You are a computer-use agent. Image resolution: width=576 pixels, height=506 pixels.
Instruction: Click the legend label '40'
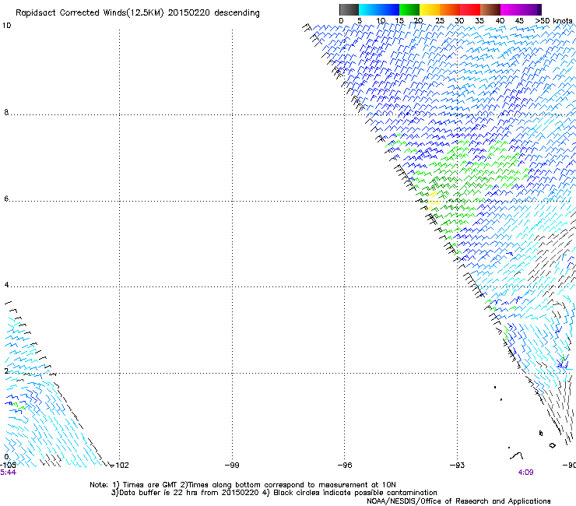(x=500, y=21)
